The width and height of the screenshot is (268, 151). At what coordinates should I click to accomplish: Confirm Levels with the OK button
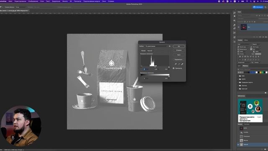click(179, 46)
